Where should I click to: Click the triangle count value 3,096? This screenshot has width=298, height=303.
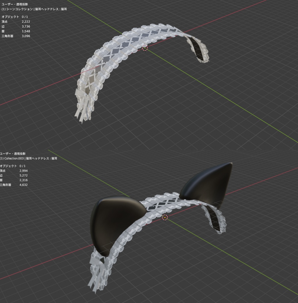pyautogui.click(x=26, y=36)
